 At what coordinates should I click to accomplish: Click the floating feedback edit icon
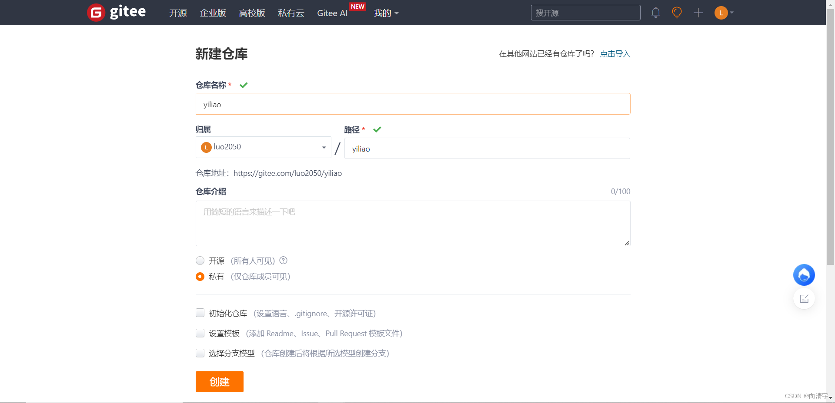click(804, 299)
